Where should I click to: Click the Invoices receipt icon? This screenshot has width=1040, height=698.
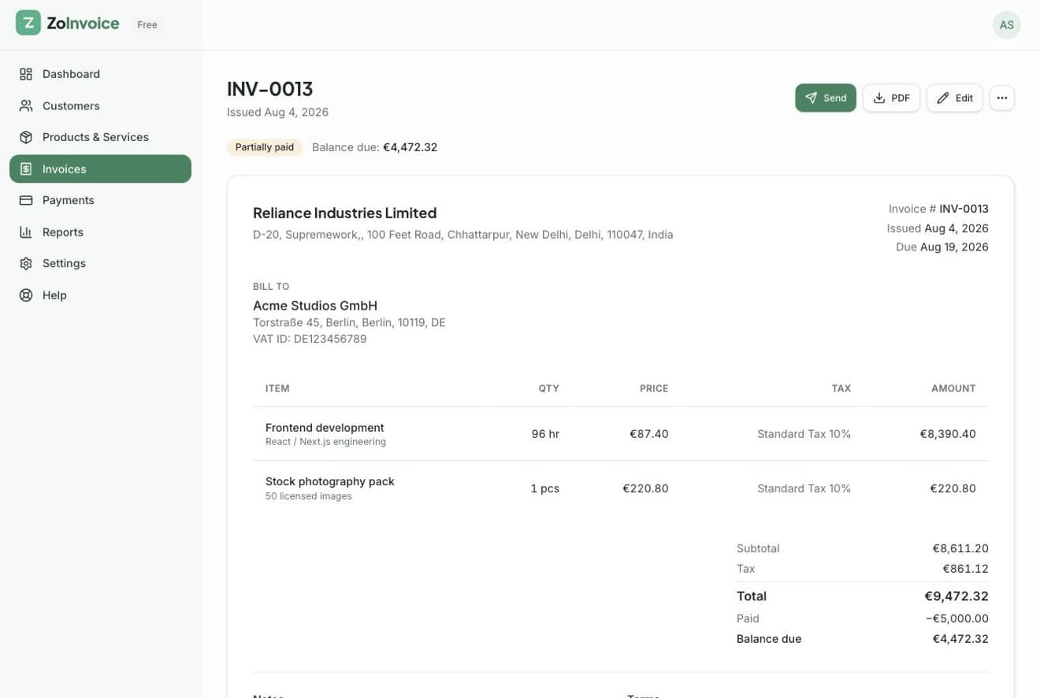tap(26, 169)
